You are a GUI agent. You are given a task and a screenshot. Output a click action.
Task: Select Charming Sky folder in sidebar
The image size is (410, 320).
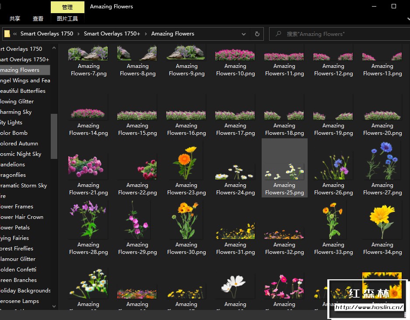click(16, 112)
